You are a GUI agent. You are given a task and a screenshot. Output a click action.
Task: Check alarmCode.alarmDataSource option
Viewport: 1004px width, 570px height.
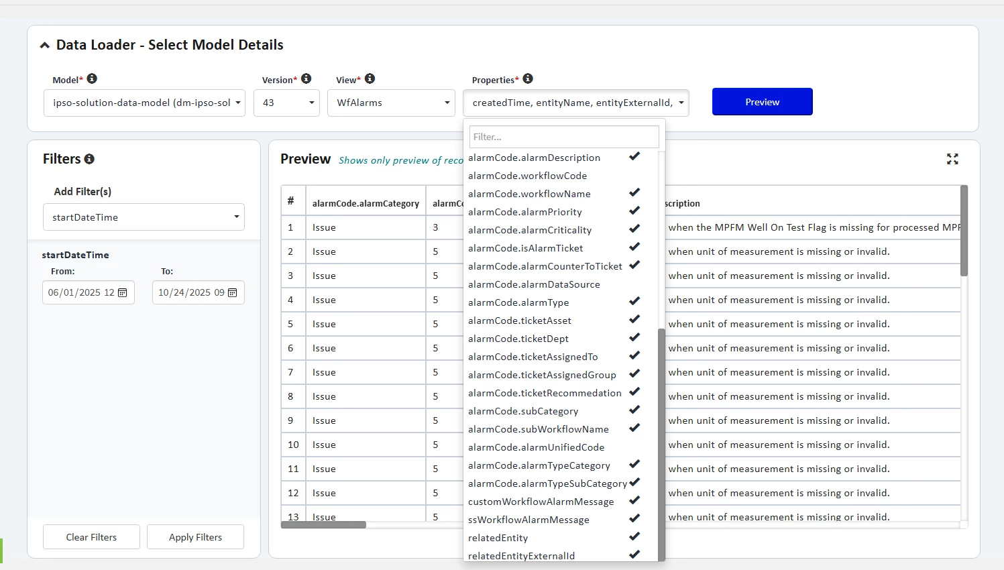[534, 284]
